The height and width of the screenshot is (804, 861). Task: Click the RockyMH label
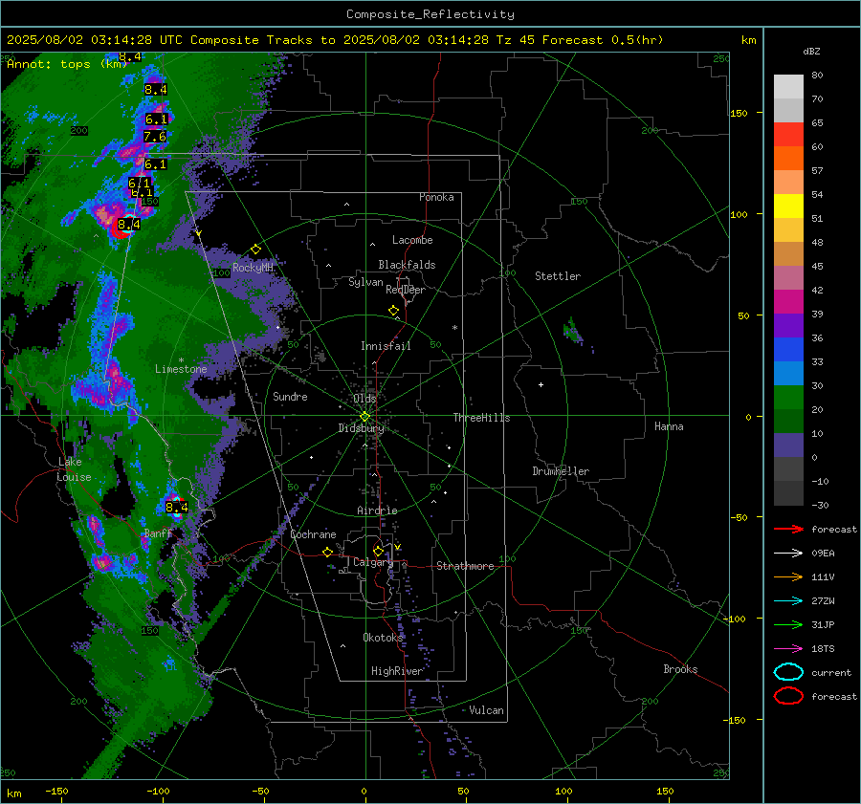click(x=253, y=268)
